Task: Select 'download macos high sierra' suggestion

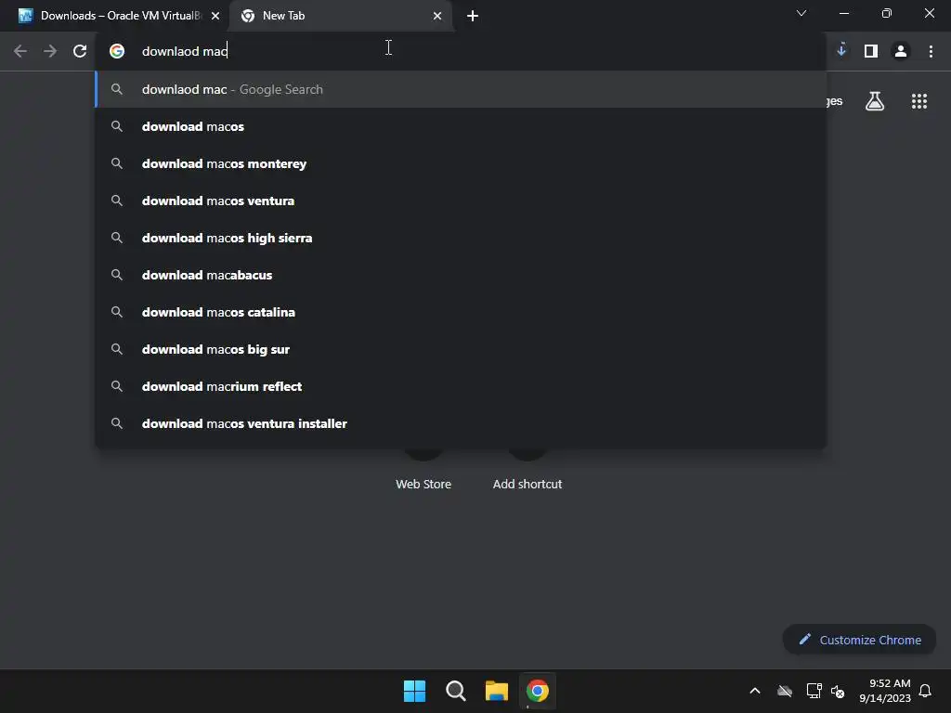Action: click(461, 238)
